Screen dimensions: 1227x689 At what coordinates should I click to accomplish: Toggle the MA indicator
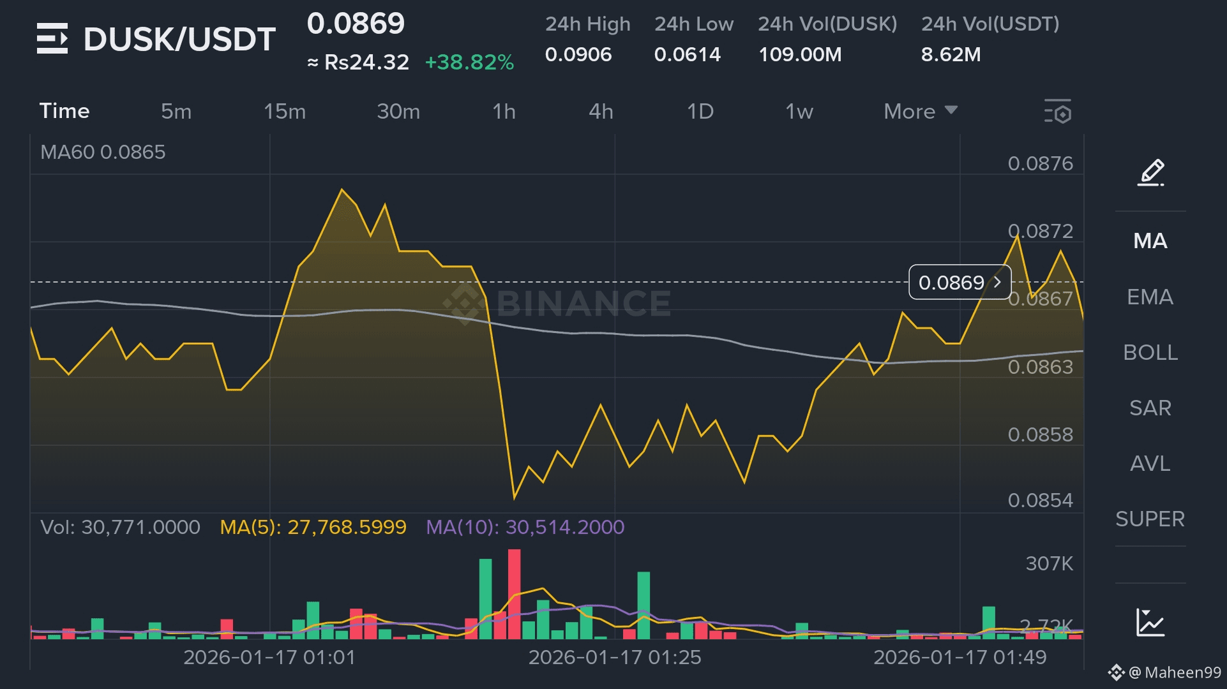1150,241
